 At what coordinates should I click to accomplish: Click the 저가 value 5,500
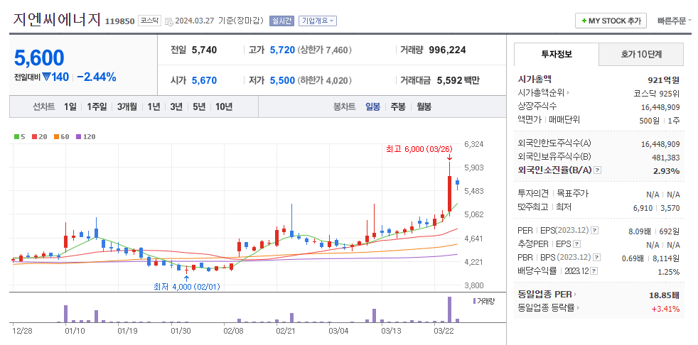[282, 80]
